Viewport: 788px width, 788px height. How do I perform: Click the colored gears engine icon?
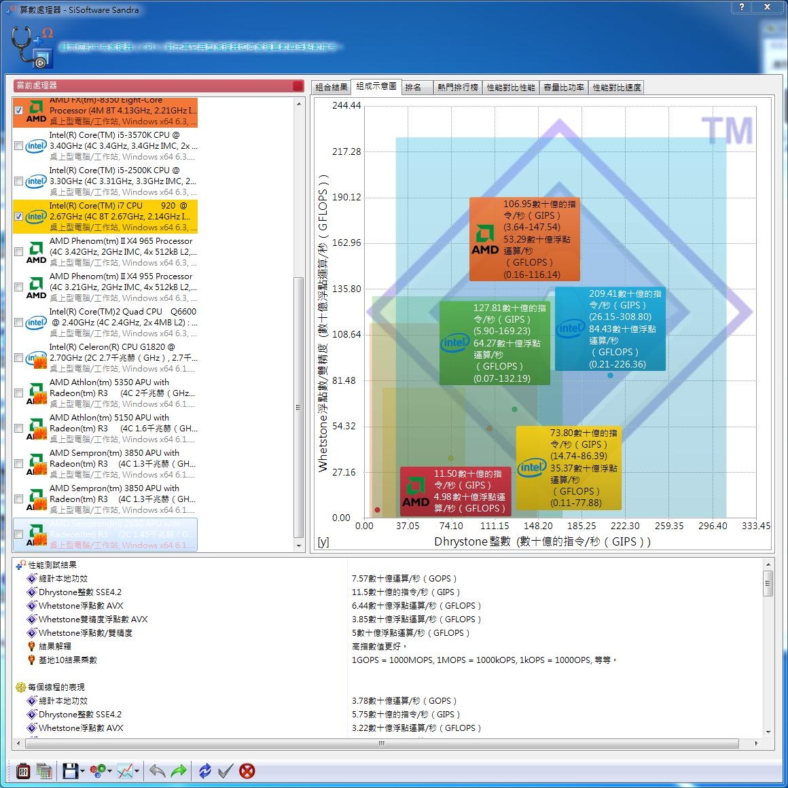(98, 770)
